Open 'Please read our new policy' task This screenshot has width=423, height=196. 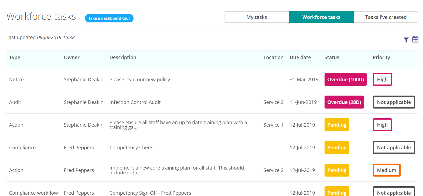140,79
